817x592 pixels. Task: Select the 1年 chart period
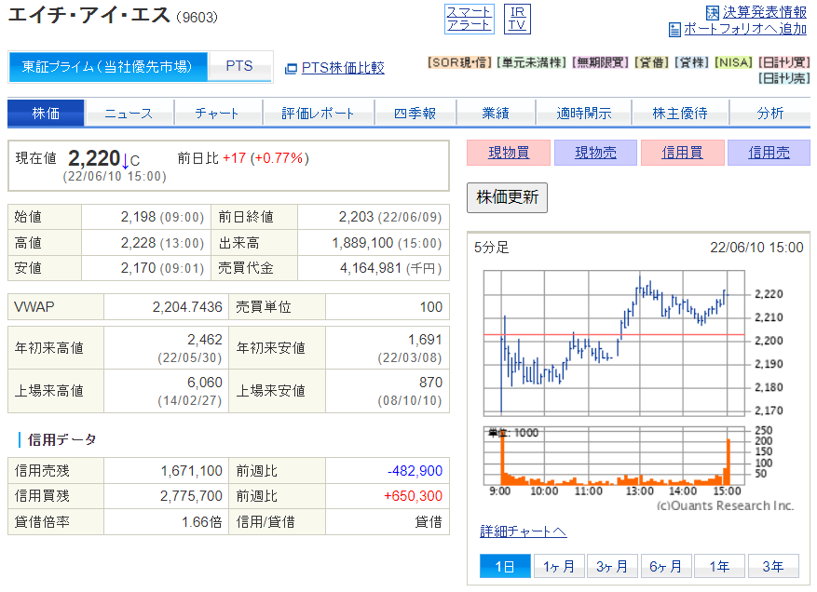click(718, 566)
